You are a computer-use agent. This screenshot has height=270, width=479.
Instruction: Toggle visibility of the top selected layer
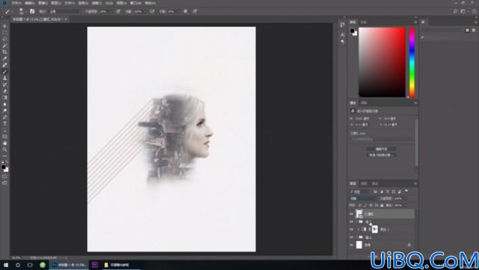[x=351, y=214]
